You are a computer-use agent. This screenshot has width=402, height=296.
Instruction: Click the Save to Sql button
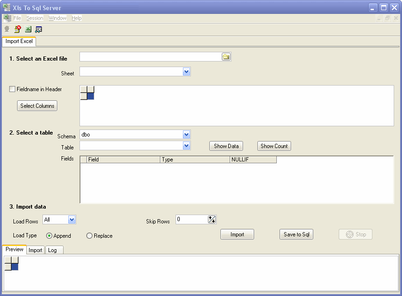pos(296,234)
